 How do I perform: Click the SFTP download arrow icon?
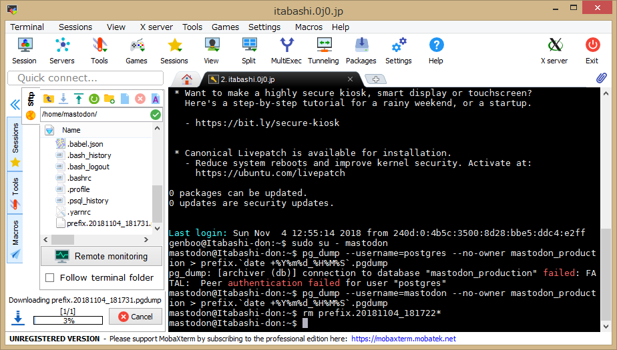(63, 99)
